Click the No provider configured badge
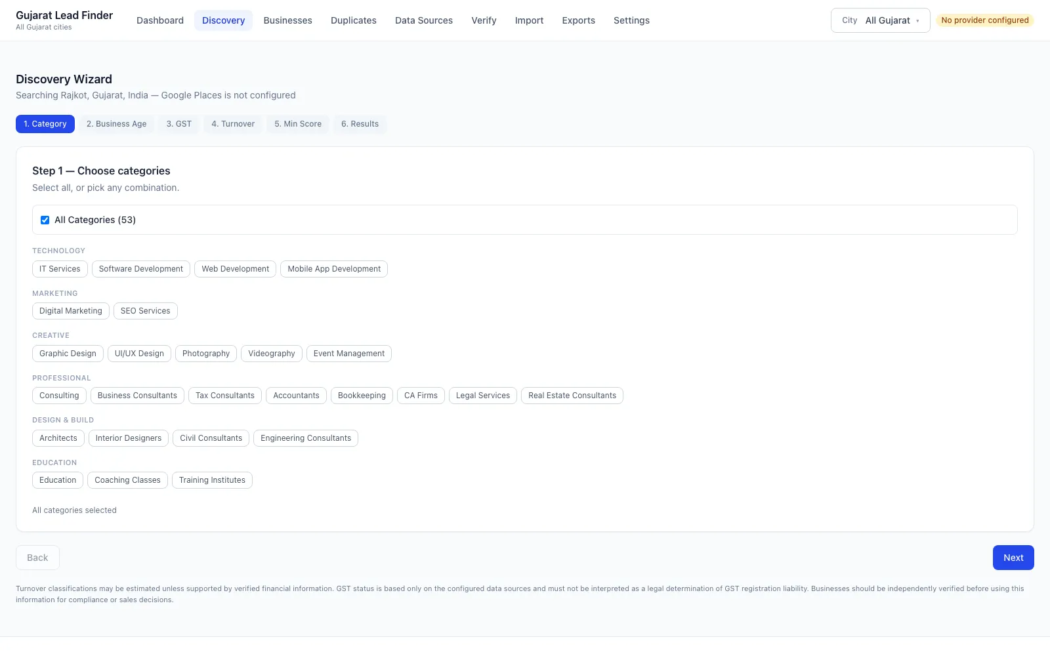 tap(985, 20)
